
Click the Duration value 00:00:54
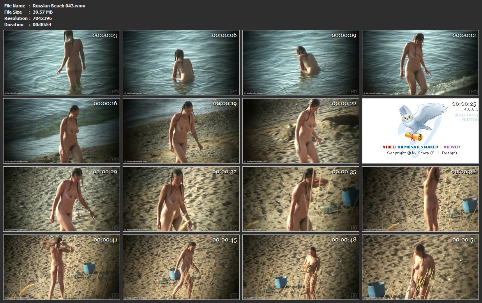(x=42, y=25)
